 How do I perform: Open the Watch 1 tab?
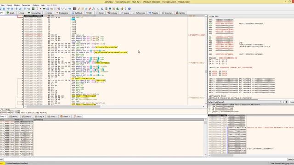pyautogui.click(x=65, y=116)
